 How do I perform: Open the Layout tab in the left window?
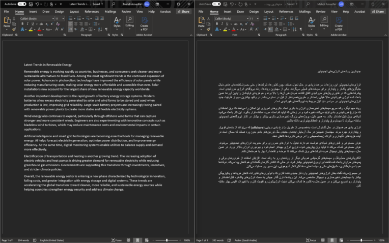74,12
